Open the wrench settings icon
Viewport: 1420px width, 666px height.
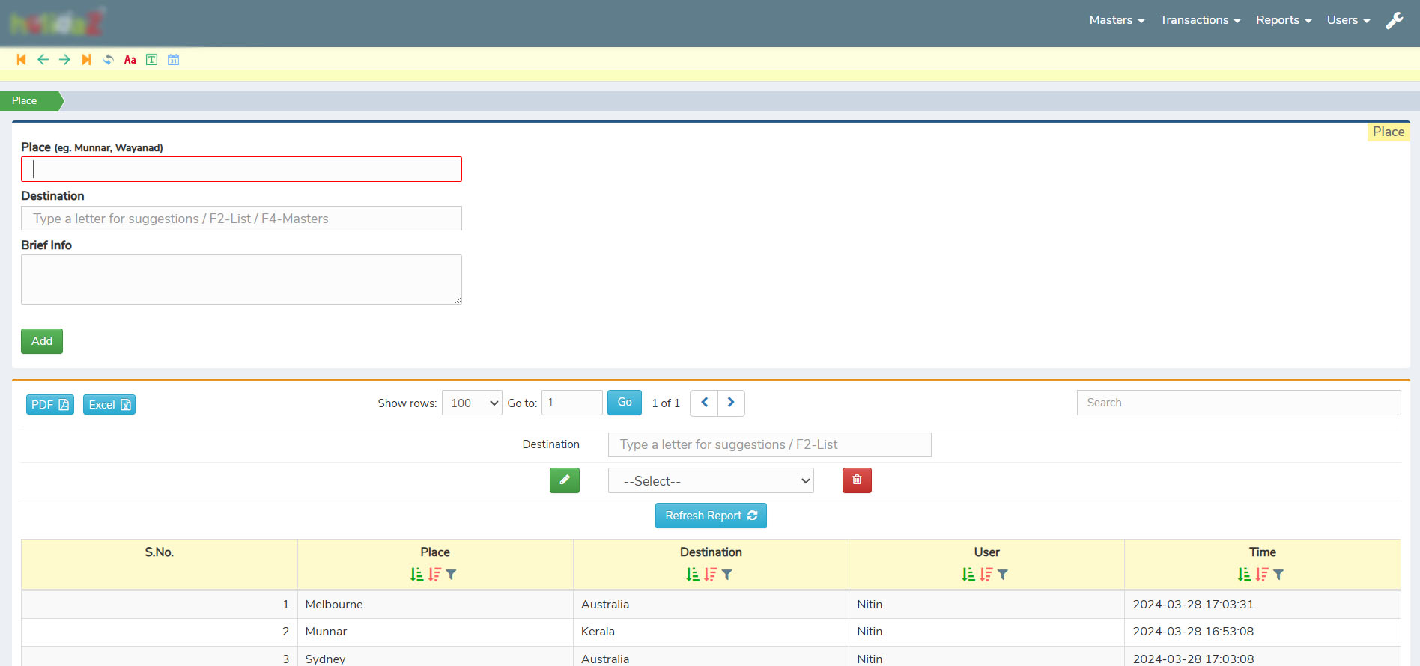coord(1394,21)
